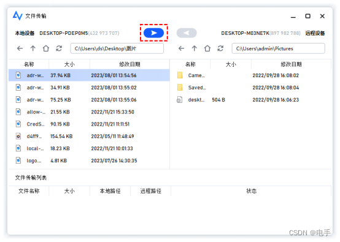Close the 文件传输 window
Image resolution: width=340 pixels, height=242 pixels.
coord(322,16)
